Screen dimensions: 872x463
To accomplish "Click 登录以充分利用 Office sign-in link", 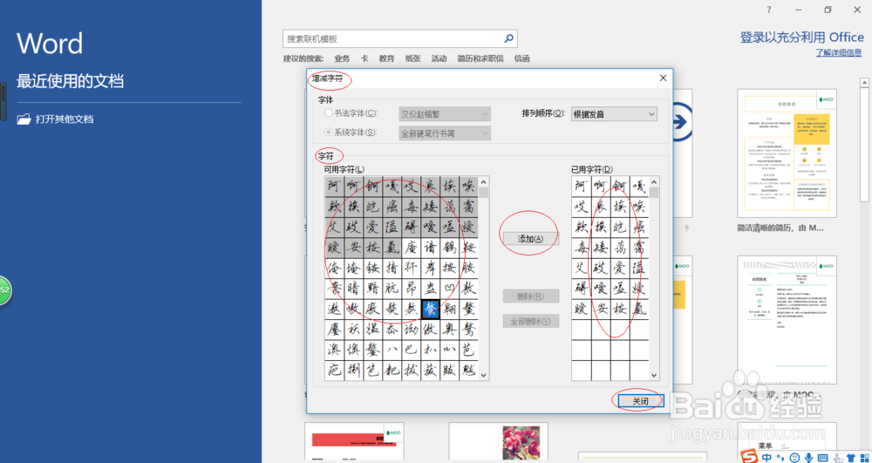I will tap(801, 37).
